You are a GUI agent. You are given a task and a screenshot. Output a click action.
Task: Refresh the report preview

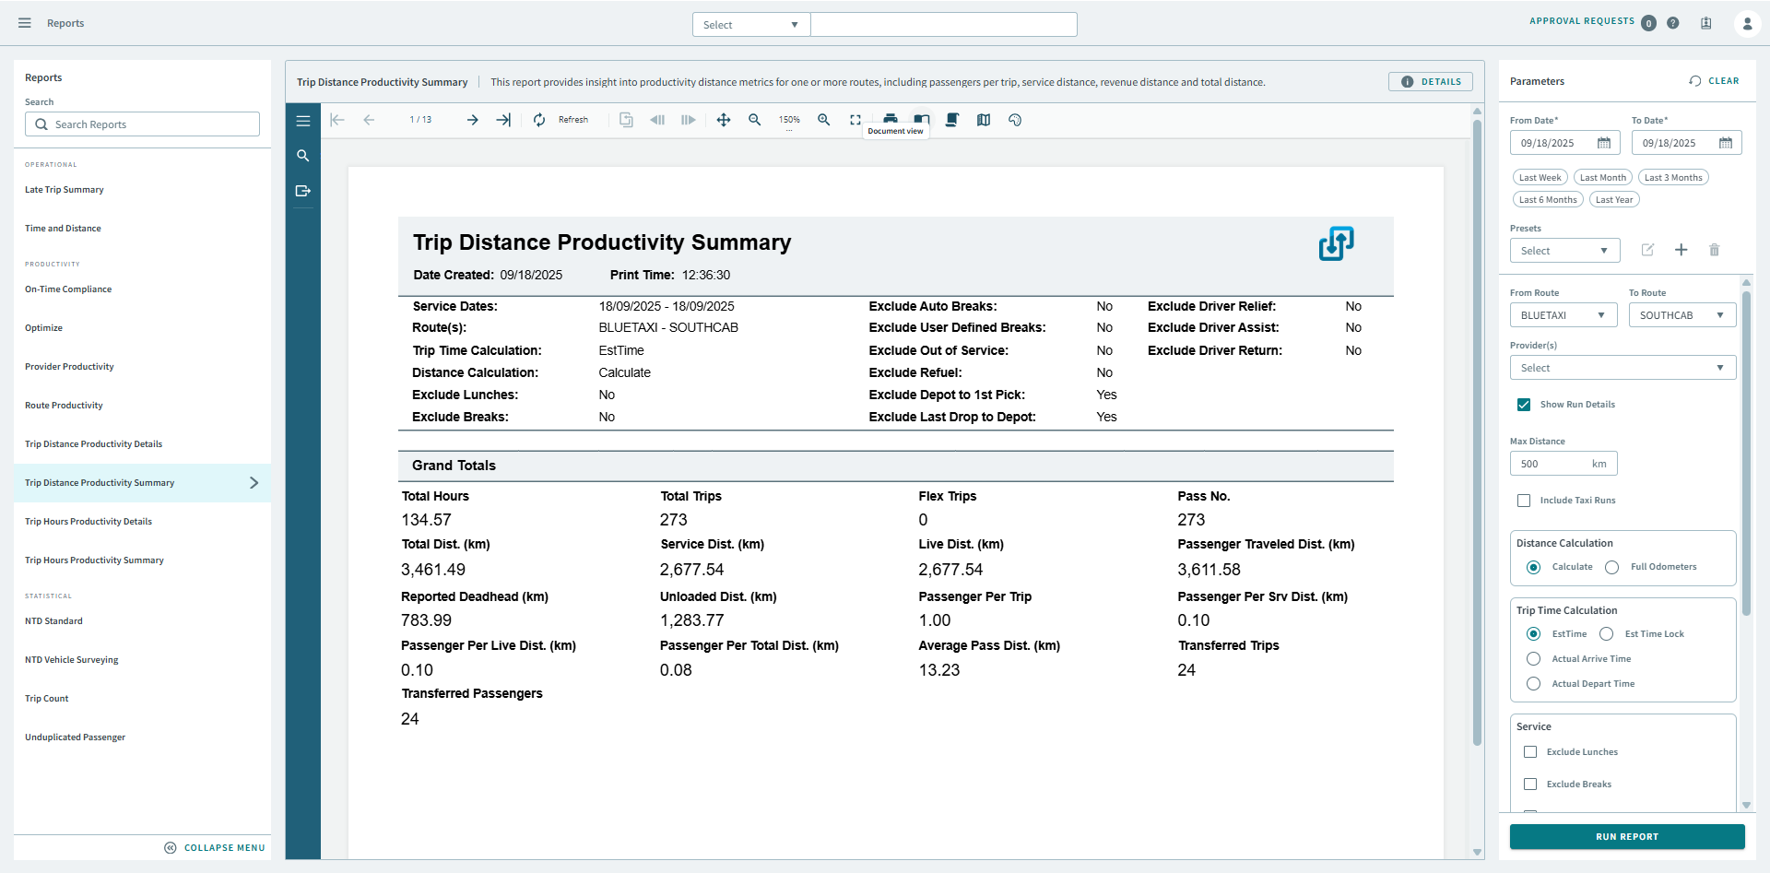point(539,119)
